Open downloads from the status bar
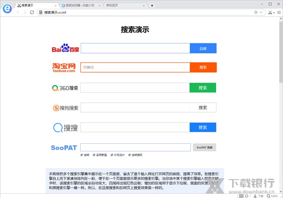 [x=258, y=196]
